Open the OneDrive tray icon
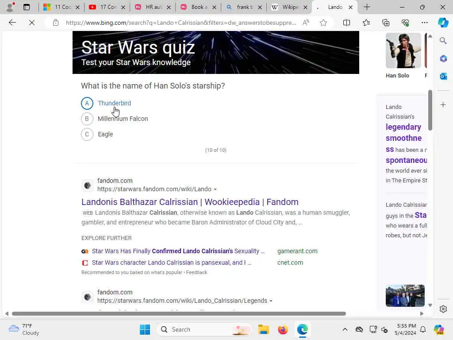The height and width of the screenshot is (340, 453). tap(359, 329)
